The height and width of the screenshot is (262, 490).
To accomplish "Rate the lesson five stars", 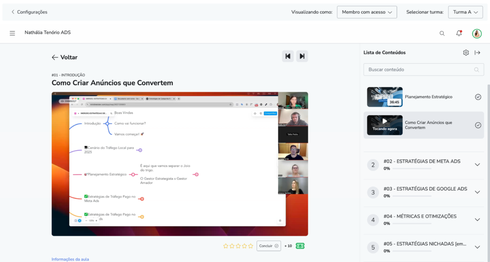I will tap(251, 246).
